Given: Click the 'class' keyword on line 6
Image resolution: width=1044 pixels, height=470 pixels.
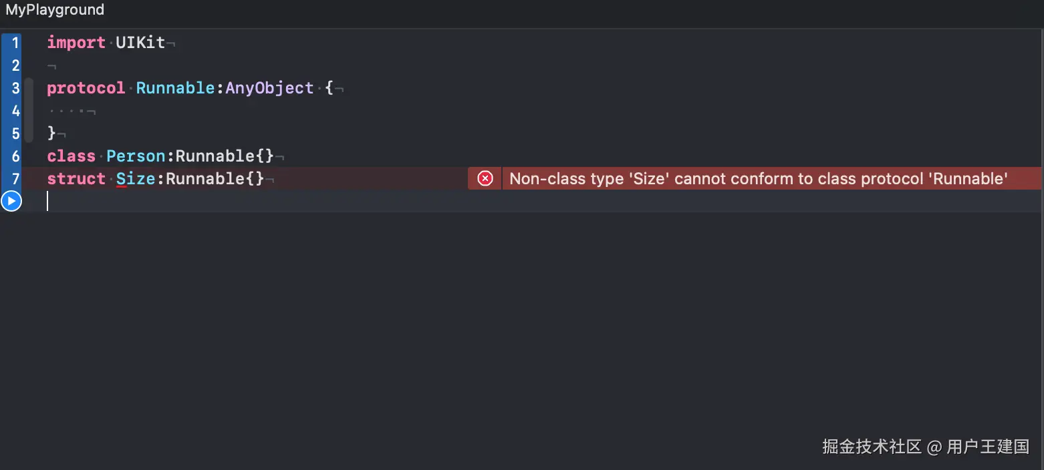Looking at the screenshot, I should (x=71, y=156).
